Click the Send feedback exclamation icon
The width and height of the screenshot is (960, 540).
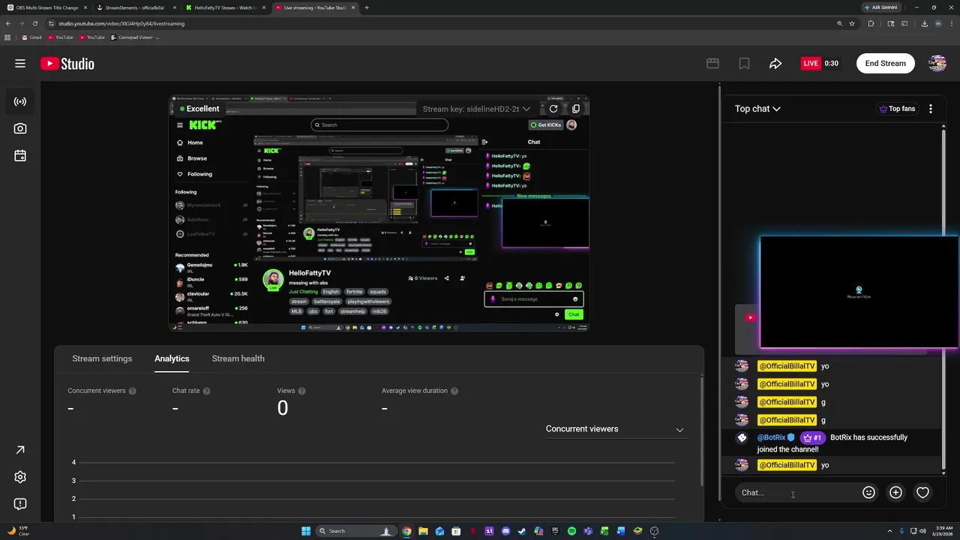[20, 504]
